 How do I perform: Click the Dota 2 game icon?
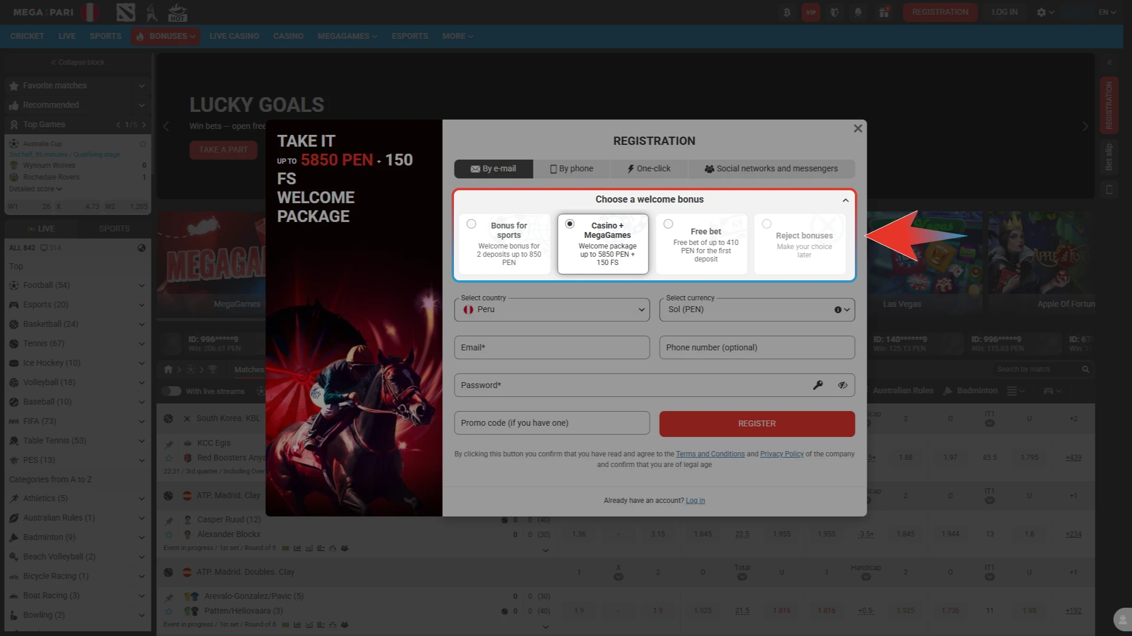click(x=126, y=12)
